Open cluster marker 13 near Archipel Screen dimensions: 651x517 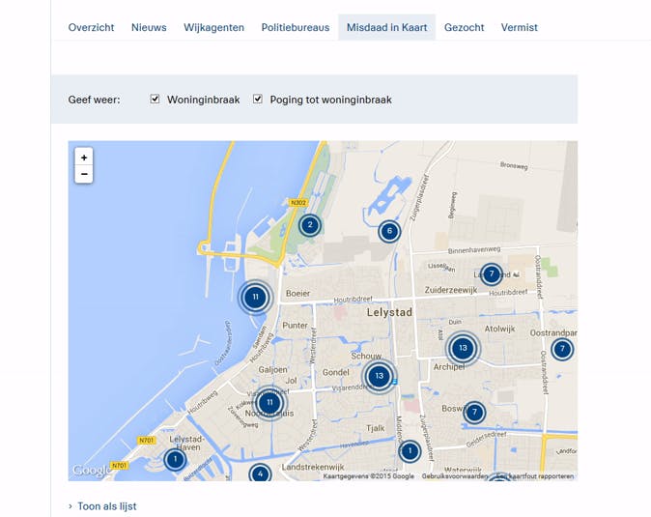[463, 348]
